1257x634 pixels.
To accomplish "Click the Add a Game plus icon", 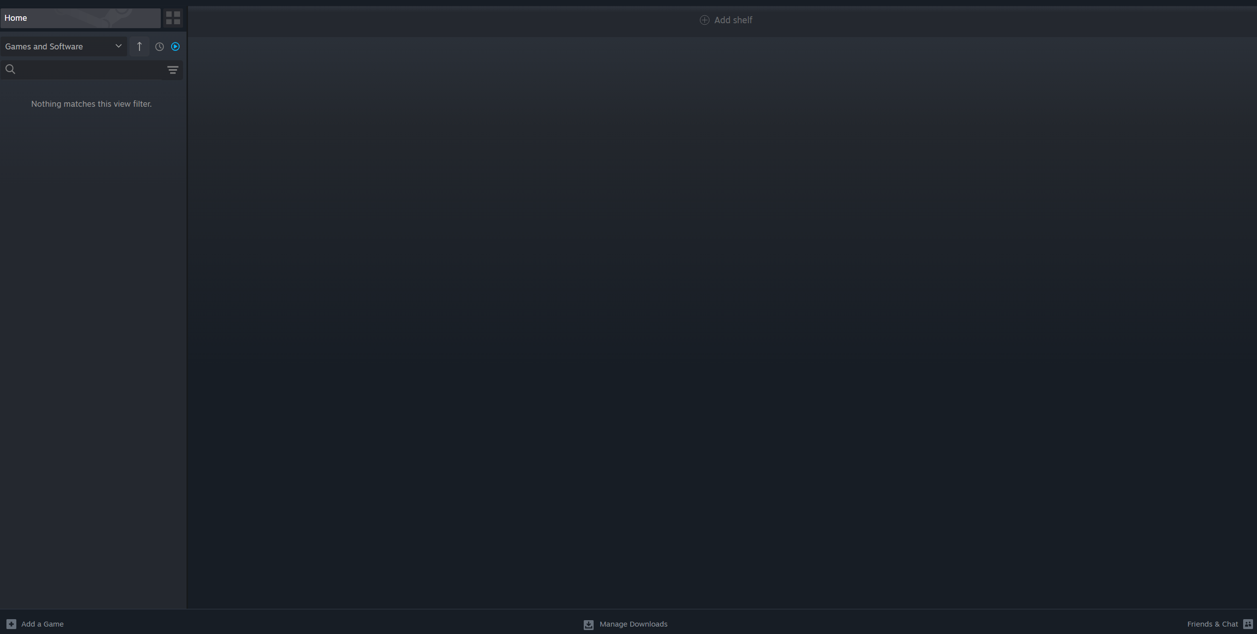I will [11, 624].
